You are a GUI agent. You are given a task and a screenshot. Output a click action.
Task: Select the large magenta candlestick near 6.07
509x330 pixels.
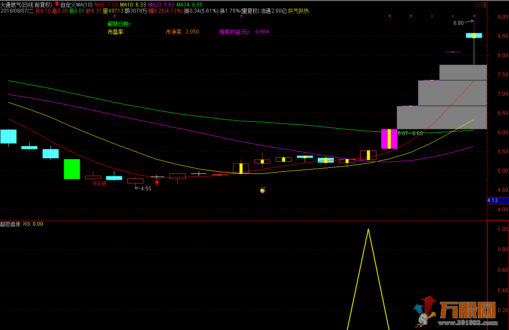[x=389, y=139]
